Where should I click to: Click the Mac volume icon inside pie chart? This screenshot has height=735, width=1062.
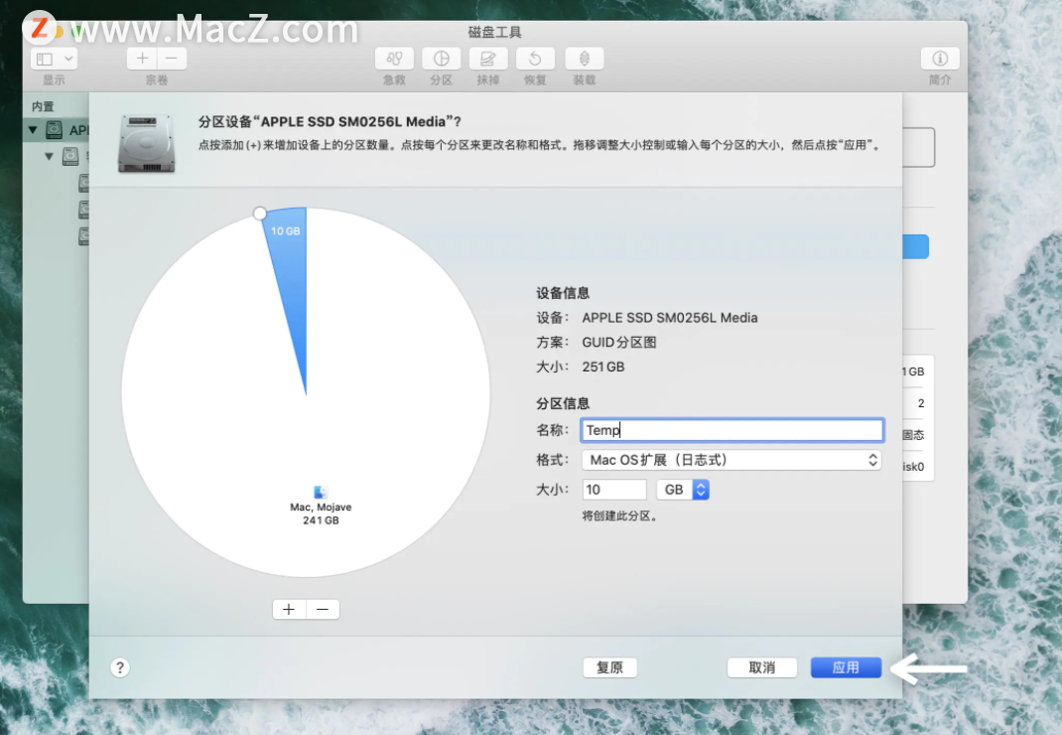click(x=321, y=493)
